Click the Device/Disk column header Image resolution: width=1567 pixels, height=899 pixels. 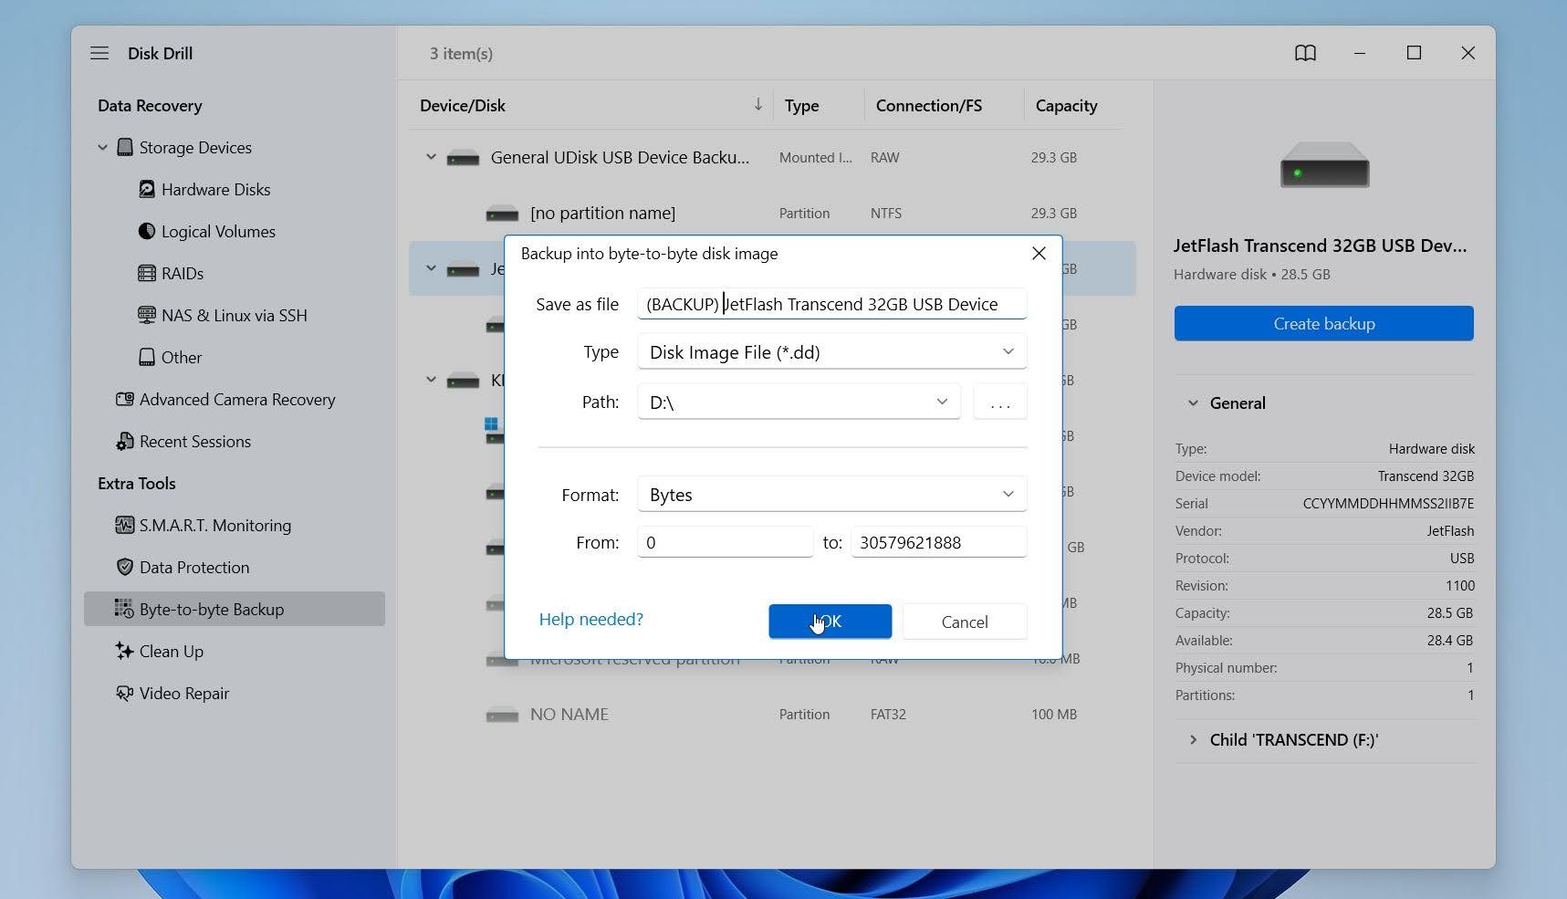point(462,106)
